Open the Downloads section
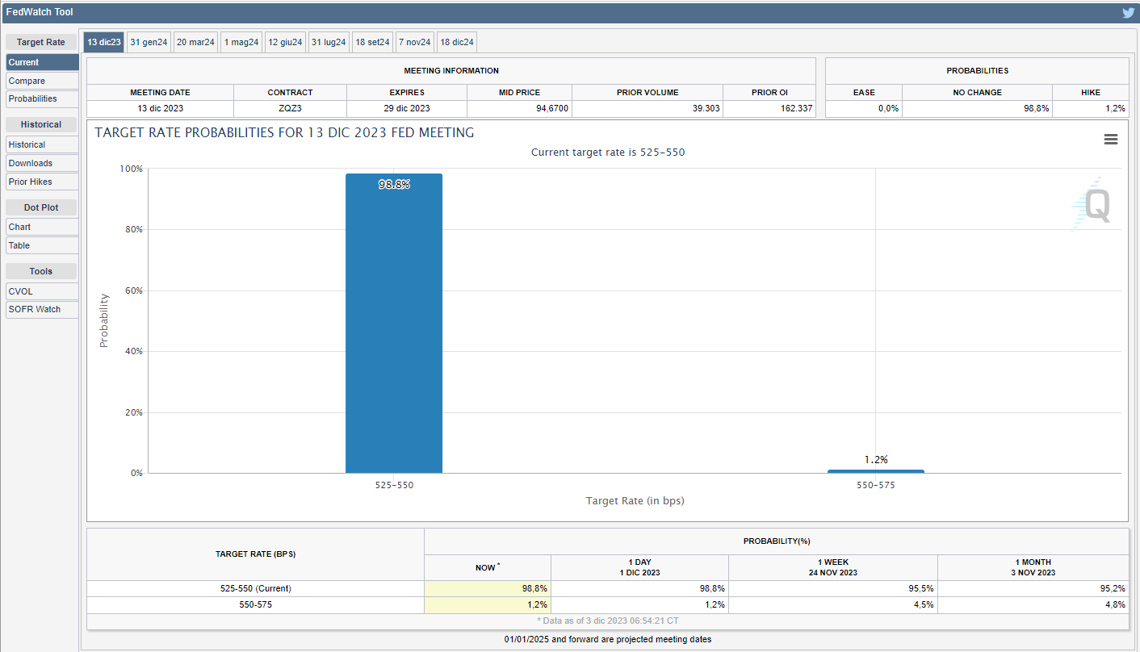Viewport: 1140px width, 652px height. (42, 163)
